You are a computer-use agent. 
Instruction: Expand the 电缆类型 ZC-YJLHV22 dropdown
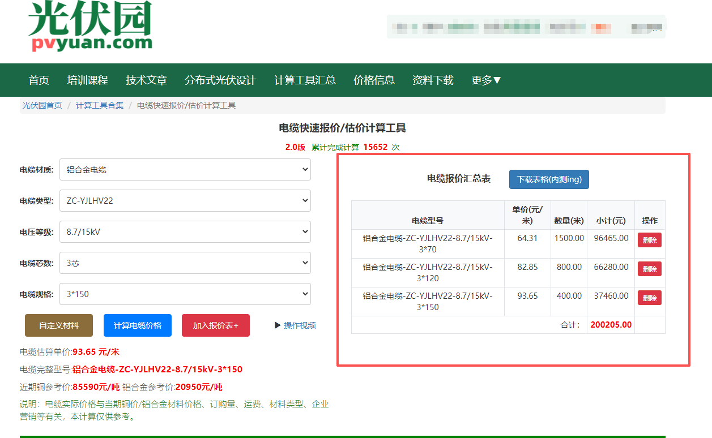point(185,200)
